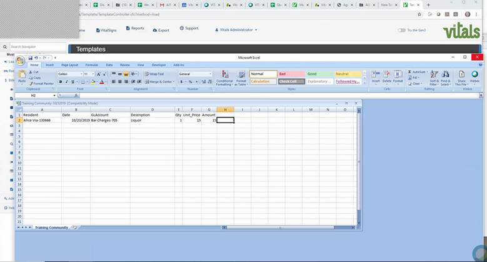Align cell content left
Image resolution: width=487 pixels, height=262 pixels.
114,82
